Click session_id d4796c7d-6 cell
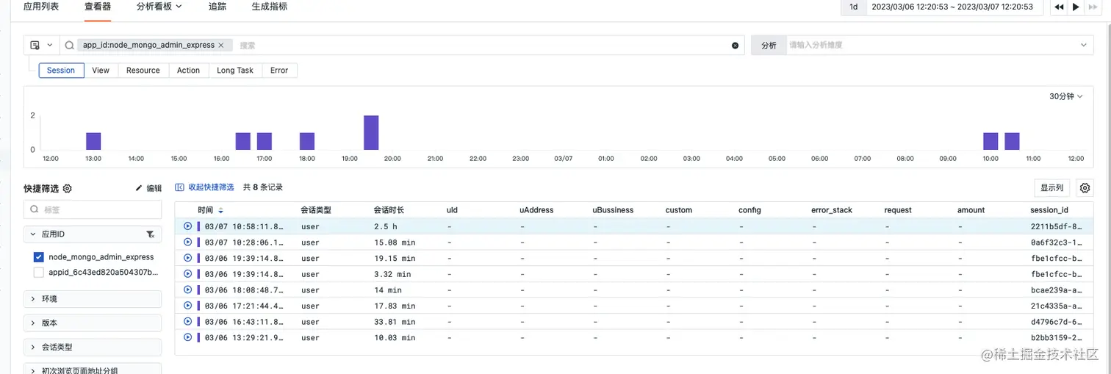Image resolution: width=1111 pixels, height=374 pixels. (x=1056, y=322)
